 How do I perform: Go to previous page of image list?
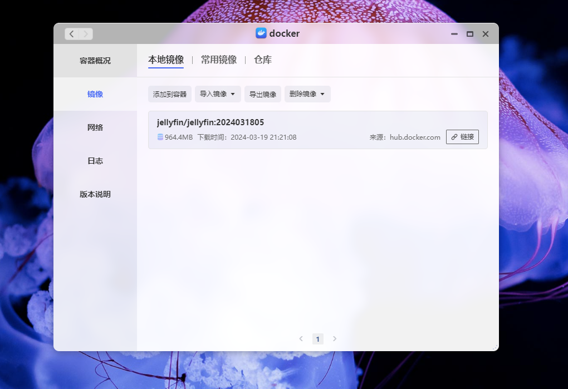click(301, 338)
